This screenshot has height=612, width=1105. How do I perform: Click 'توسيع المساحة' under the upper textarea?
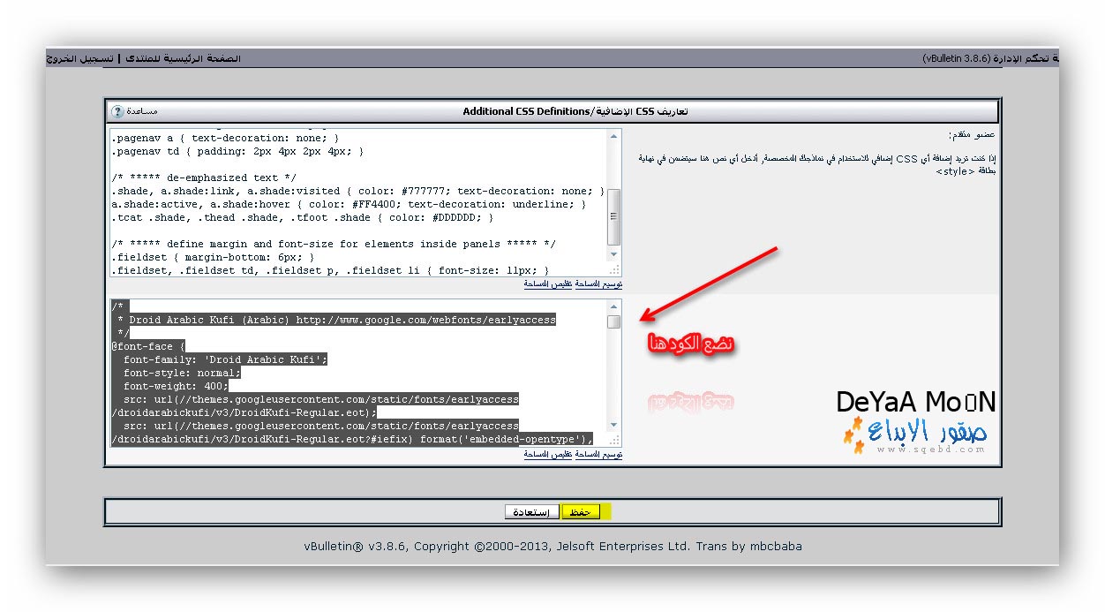[x=599, y=284]
